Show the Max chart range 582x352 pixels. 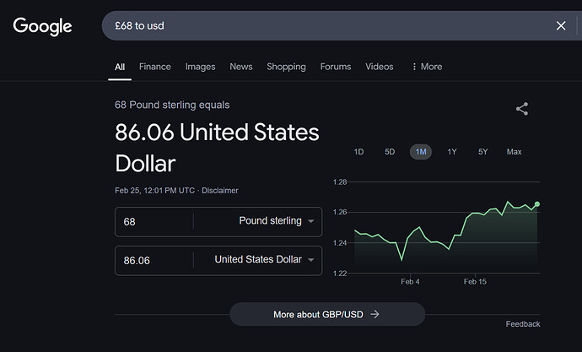pyautogui.click(x=514, y=152)
